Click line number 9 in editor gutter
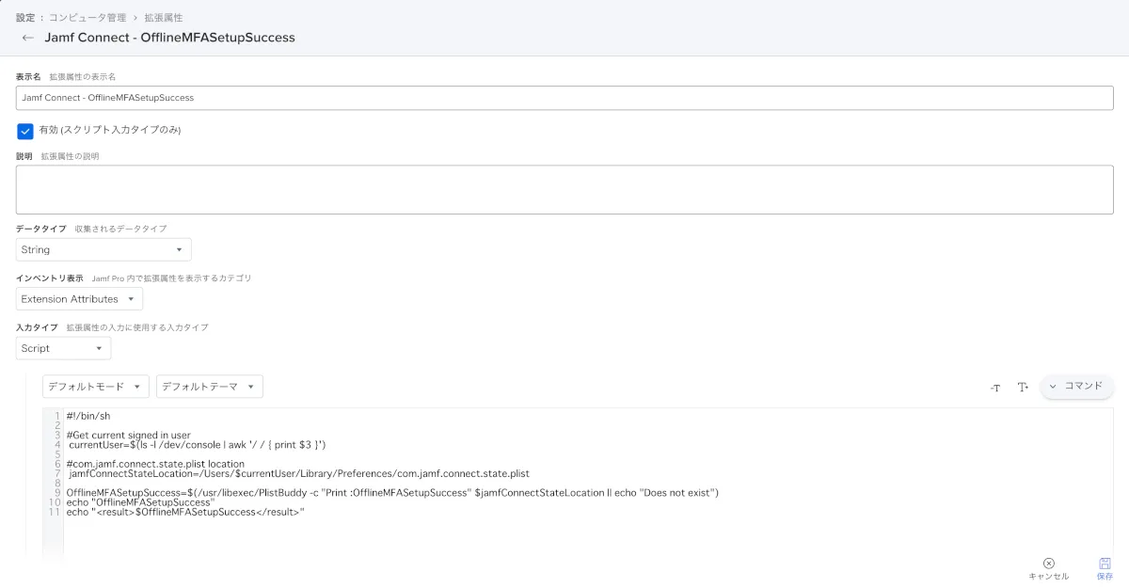The width and height of the screenshot is (1129, 588). (56, 493)
